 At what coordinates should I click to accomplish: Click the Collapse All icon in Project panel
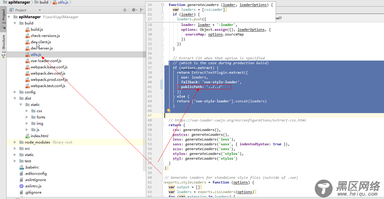[x=125, y=10]
